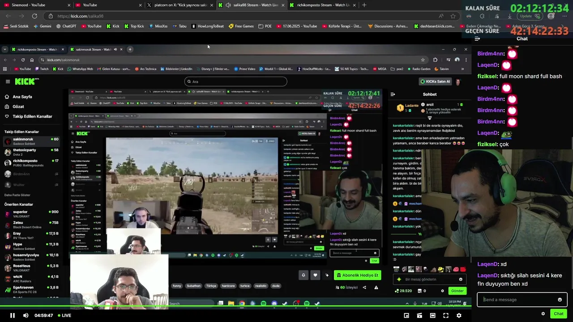This screenshot has width=573, height=322.
Task: Open the superior VALORANT channel
Action: [x=31, y=214]
